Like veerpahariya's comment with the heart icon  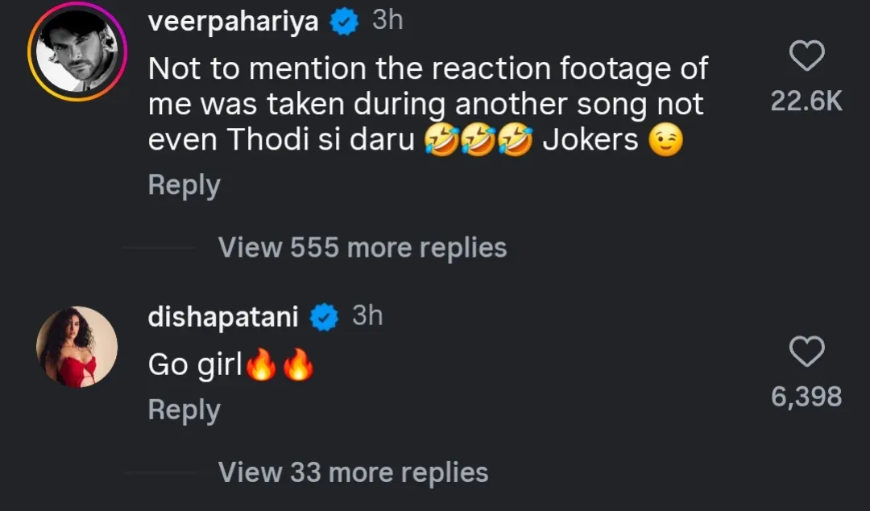click(x=806, y=56)
